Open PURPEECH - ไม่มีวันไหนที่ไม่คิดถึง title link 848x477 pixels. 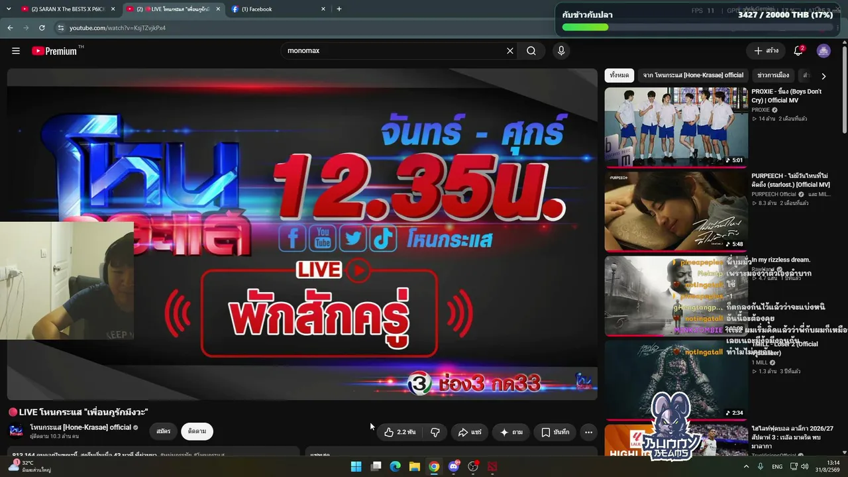click(790, 180)
